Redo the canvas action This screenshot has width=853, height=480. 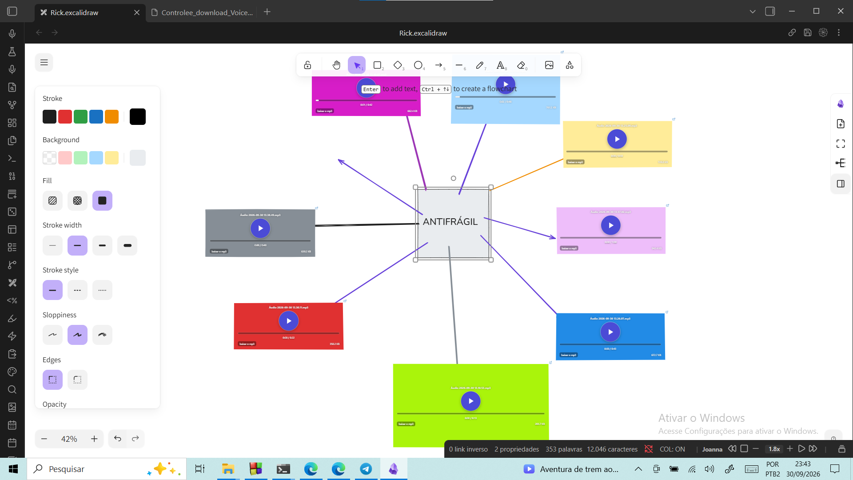click(136, 439)
